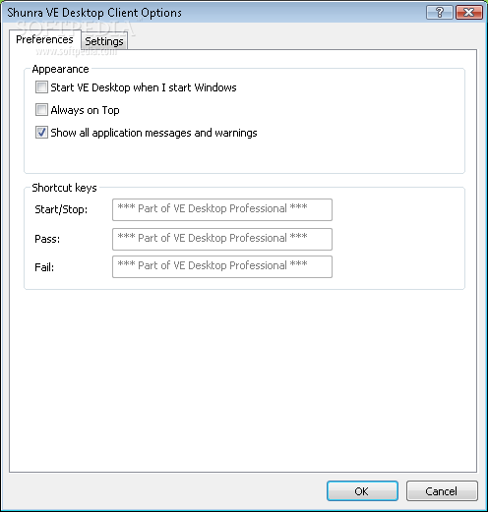The height and width of the screenshot is (512, 488).
Task: Select the Preferences tab
Action: 45,39
